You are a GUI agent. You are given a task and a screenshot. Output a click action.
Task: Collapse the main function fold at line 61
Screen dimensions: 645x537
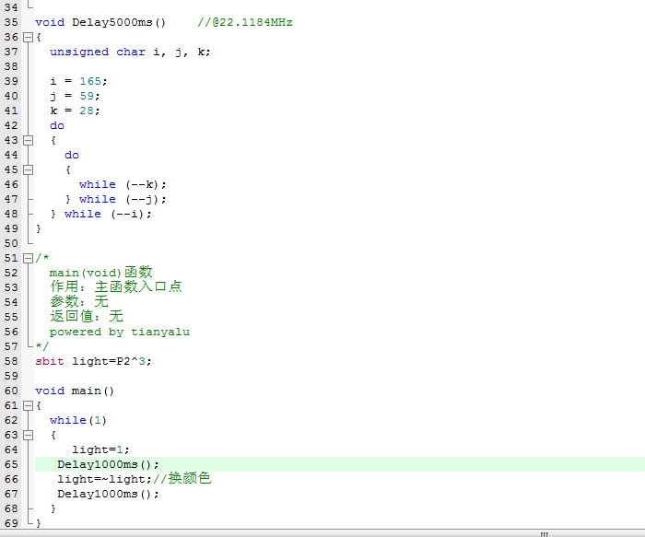(28, 406)
